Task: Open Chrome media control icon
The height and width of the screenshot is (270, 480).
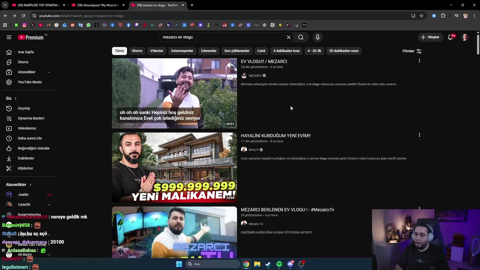Action: pos(456,16)
